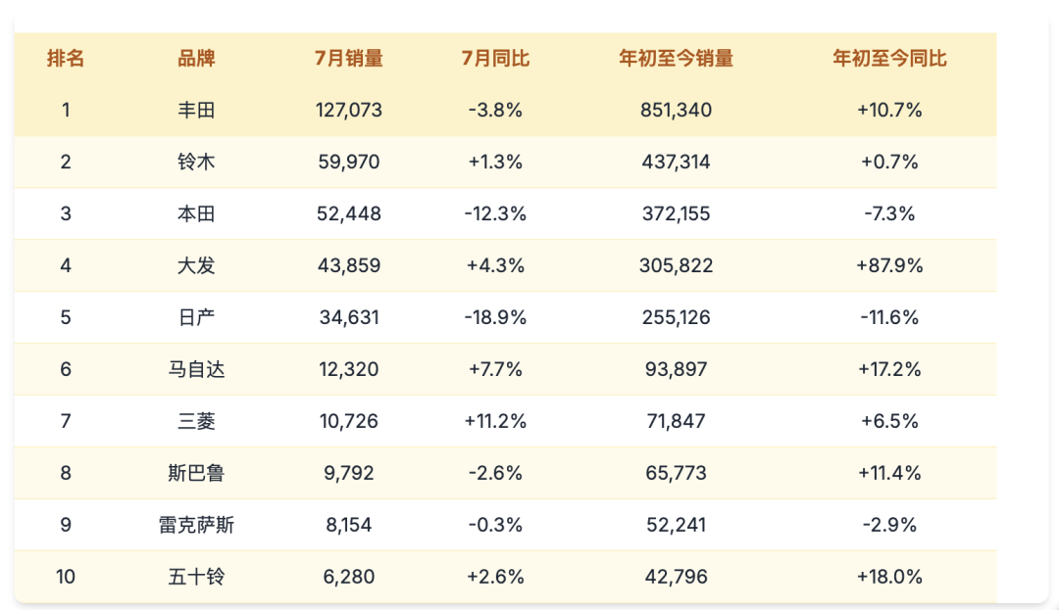Select the 斯巴鲁 brand cell
The height and width of the screenshot is (610, 1059).
tap(196, 474)
